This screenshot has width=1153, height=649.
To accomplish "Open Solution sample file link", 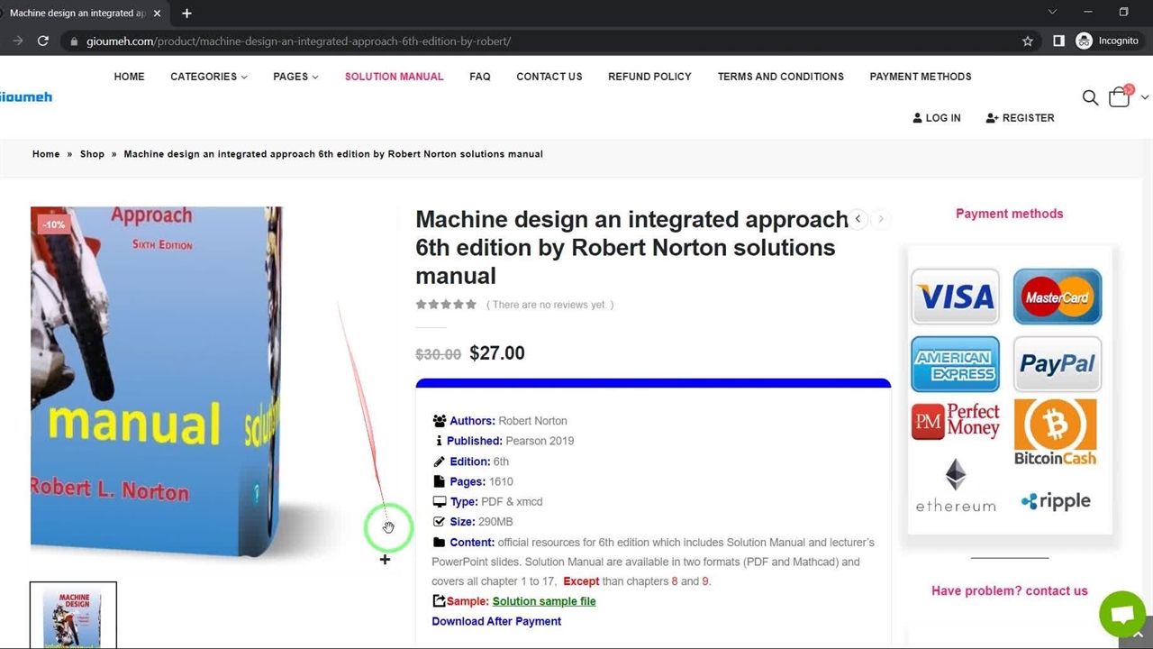I will pyautogui.click(x=544, y=601).
